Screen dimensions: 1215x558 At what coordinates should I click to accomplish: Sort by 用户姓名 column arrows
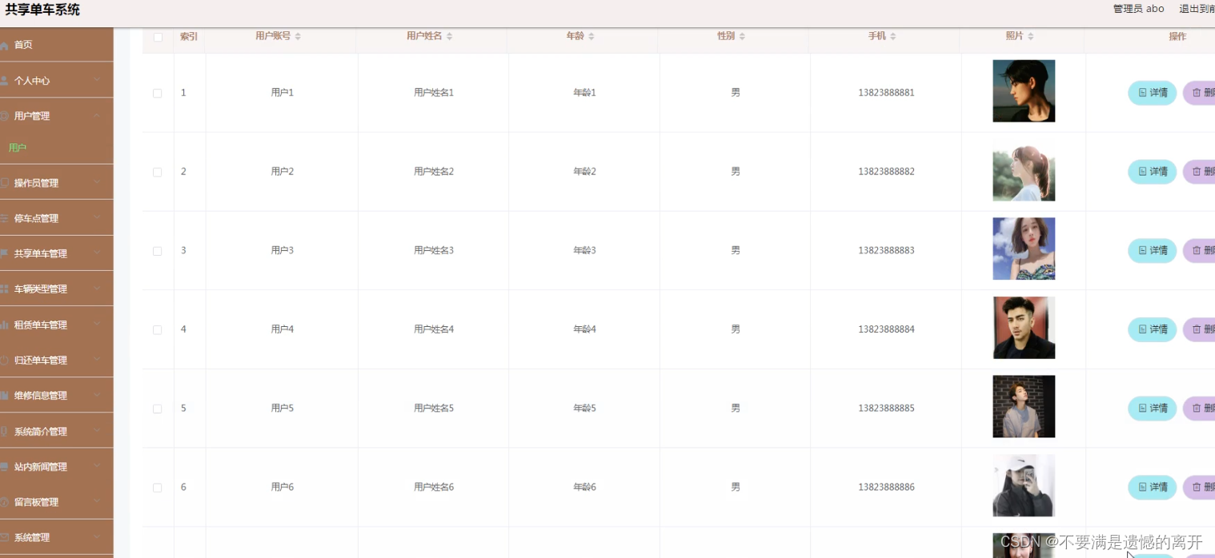point(449,37)
